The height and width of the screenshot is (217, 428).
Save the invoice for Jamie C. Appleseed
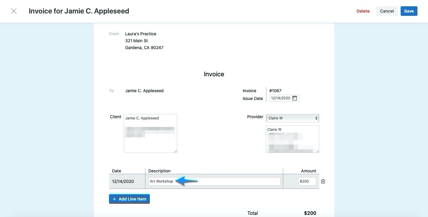point(409,11)
